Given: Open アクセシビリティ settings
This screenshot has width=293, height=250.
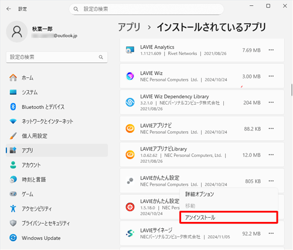Looking at the screenshot, I should point(57,208).
